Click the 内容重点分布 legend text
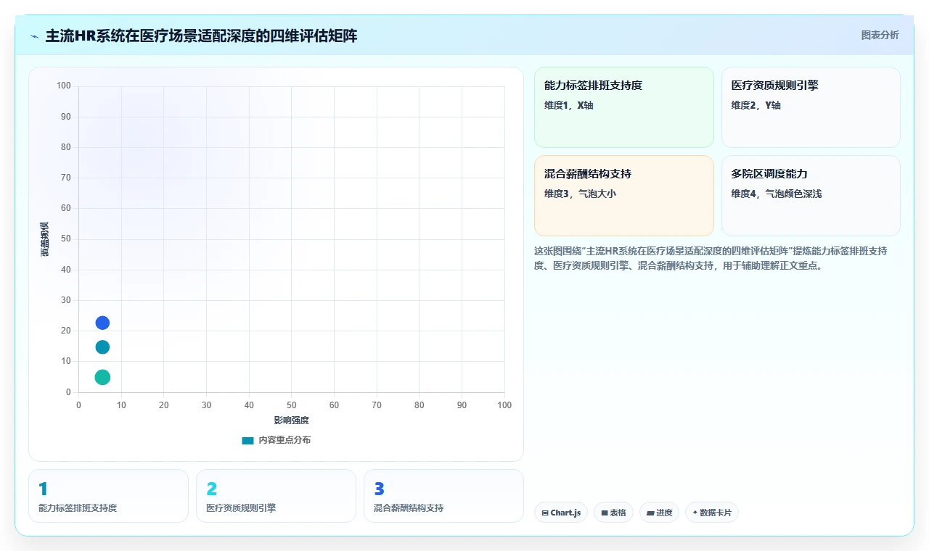929x551 pixels. point(285,440)
